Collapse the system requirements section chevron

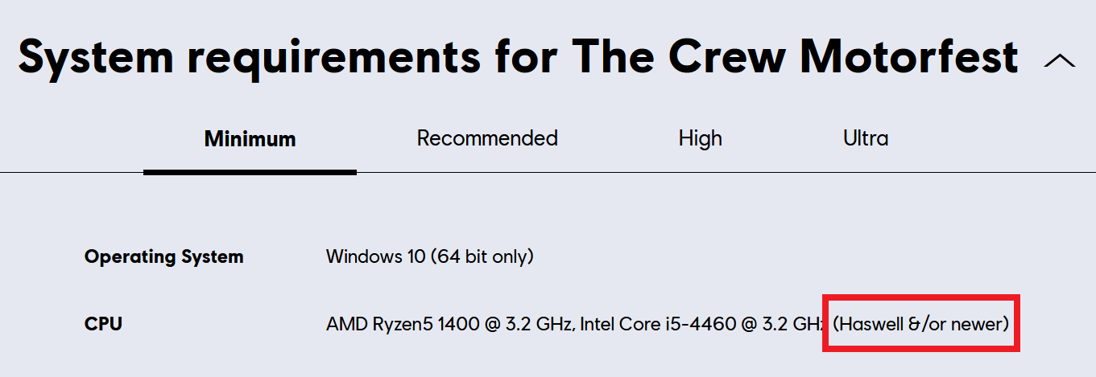[1059, 61]
